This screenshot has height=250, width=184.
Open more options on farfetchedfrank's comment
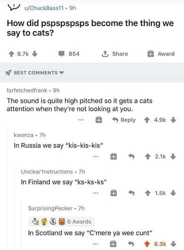click(81, 119)
